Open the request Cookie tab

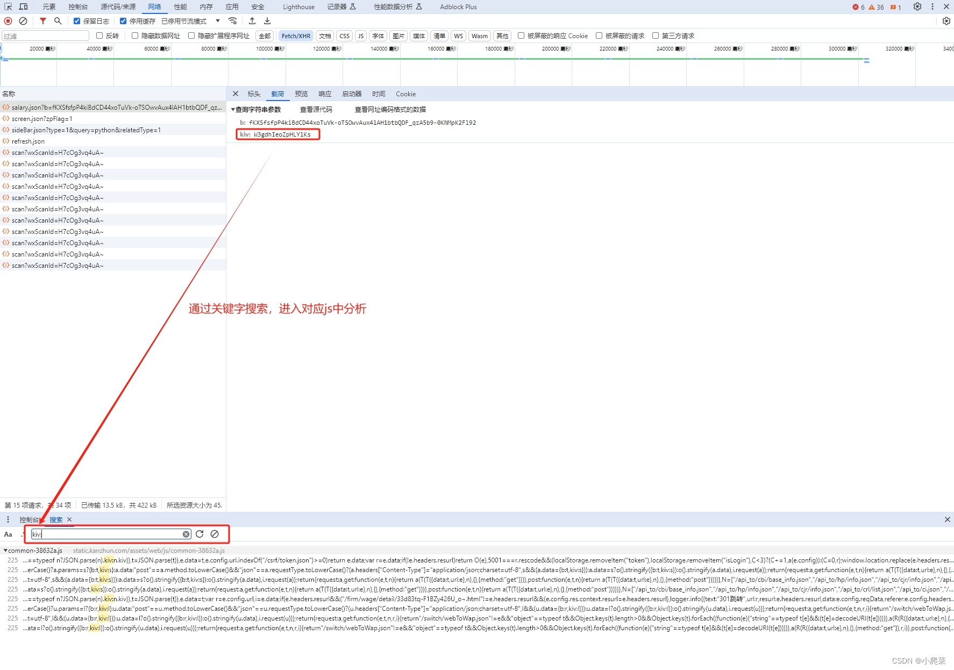coord(405,94)
